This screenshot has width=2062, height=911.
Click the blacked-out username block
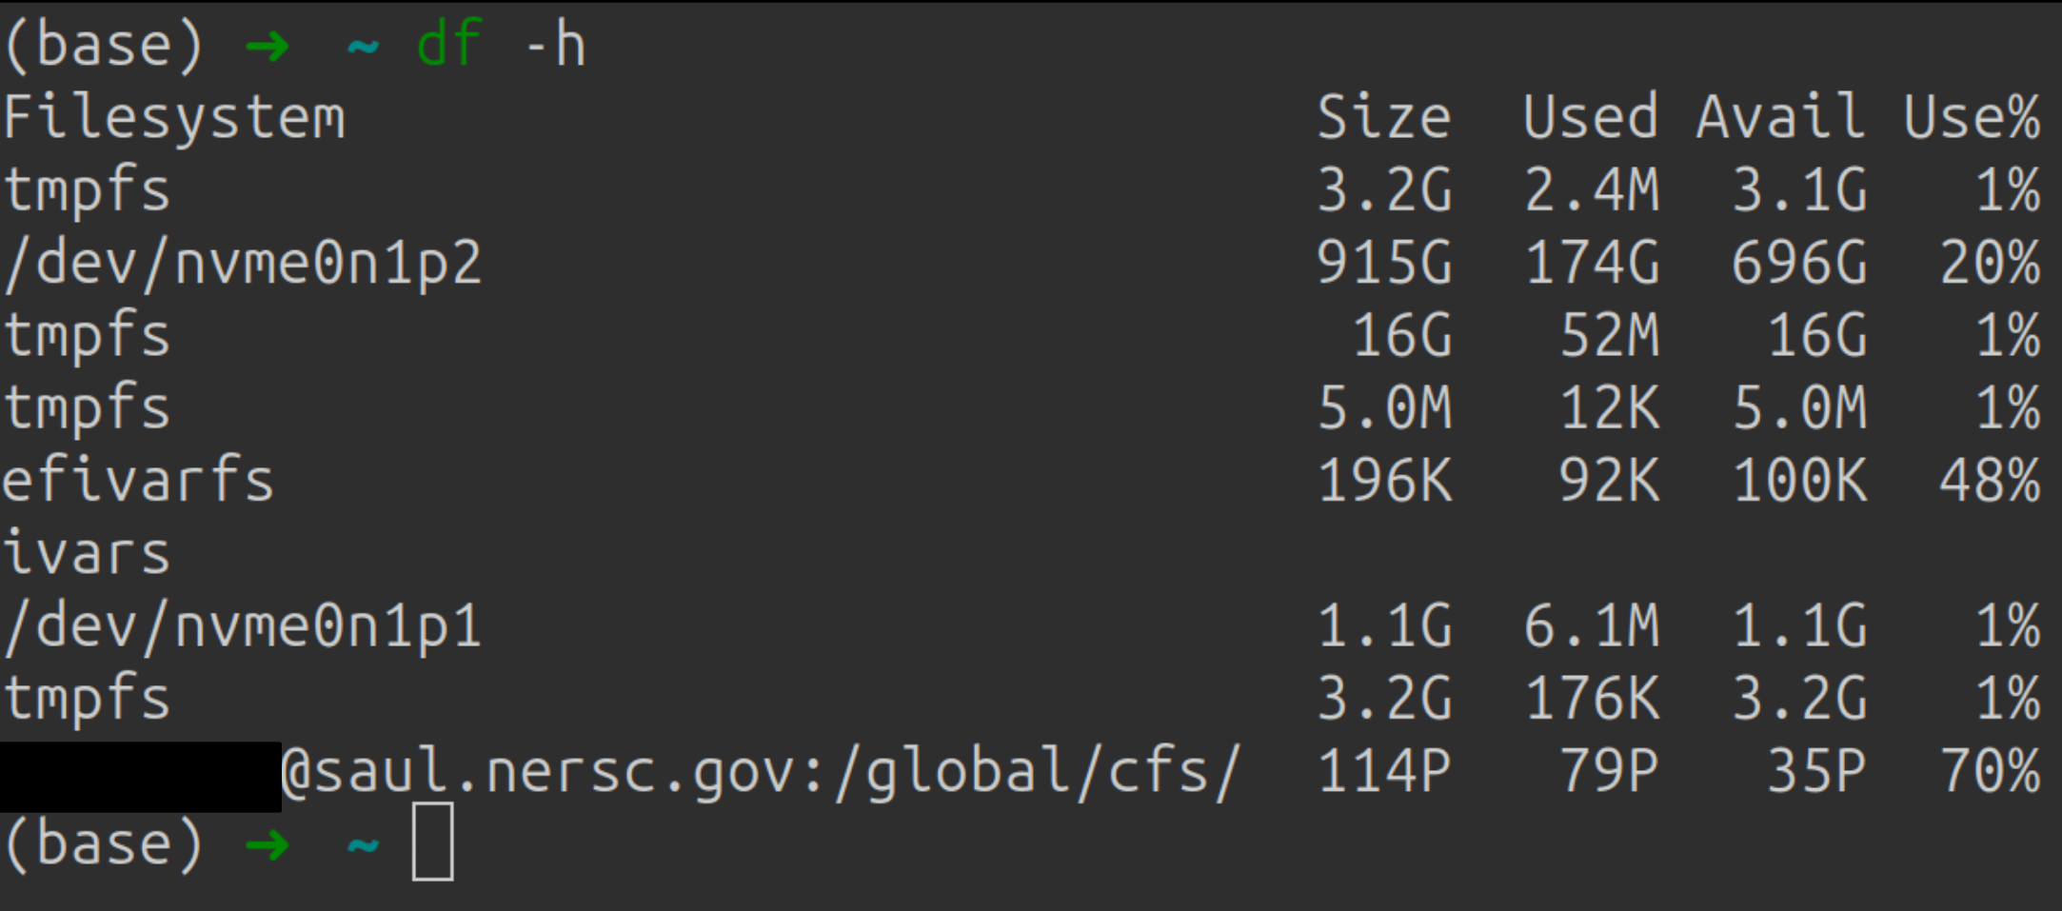tap(141, 777)
